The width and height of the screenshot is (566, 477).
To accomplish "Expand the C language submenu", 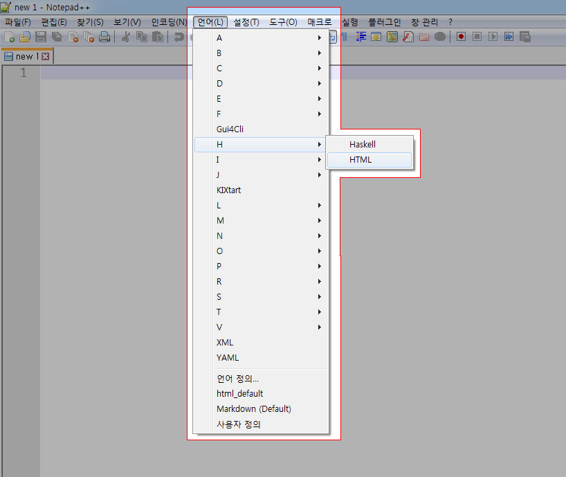I will click(x=261, y=69).
